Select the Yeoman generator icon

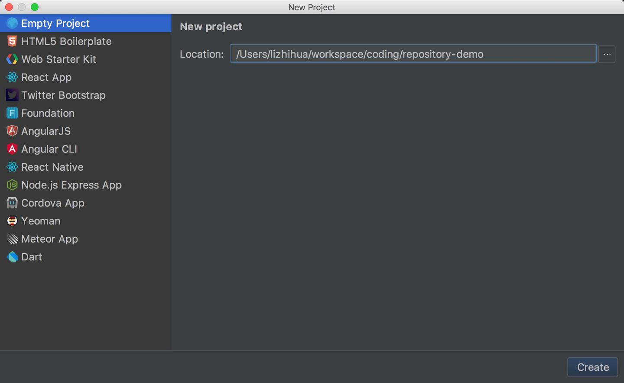click(12, 221)
